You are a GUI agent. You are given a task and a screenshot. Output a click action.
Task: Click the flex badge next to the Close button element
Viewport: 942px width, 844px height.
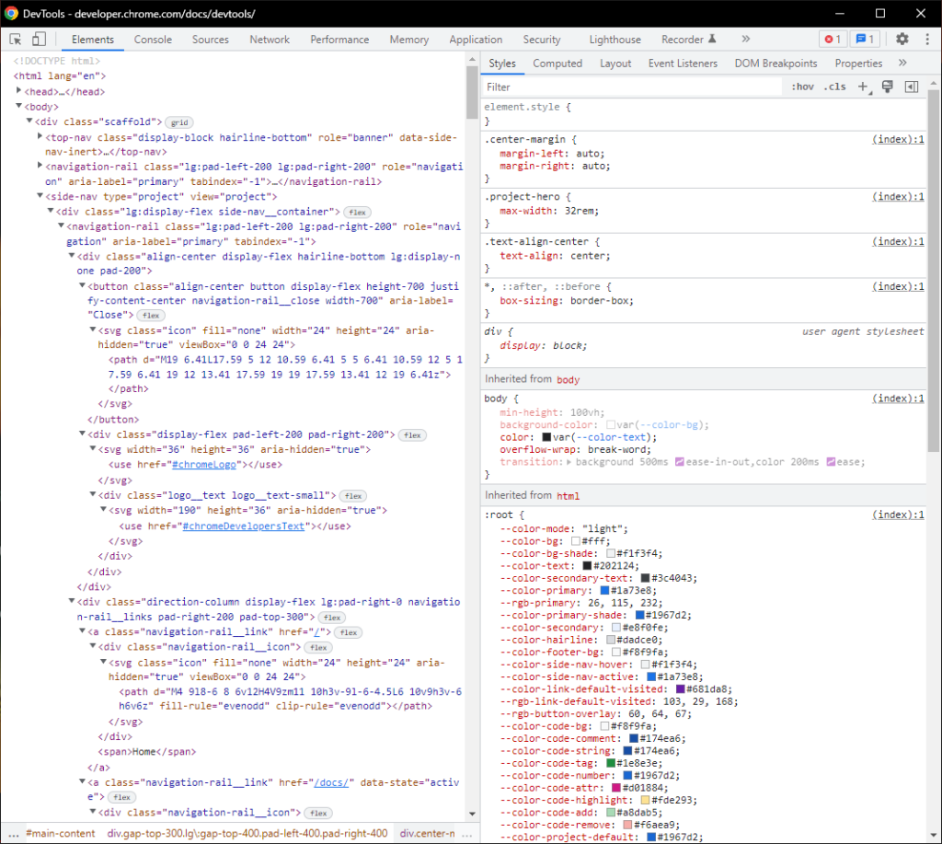pyautogui.click(x=151, y=315)
